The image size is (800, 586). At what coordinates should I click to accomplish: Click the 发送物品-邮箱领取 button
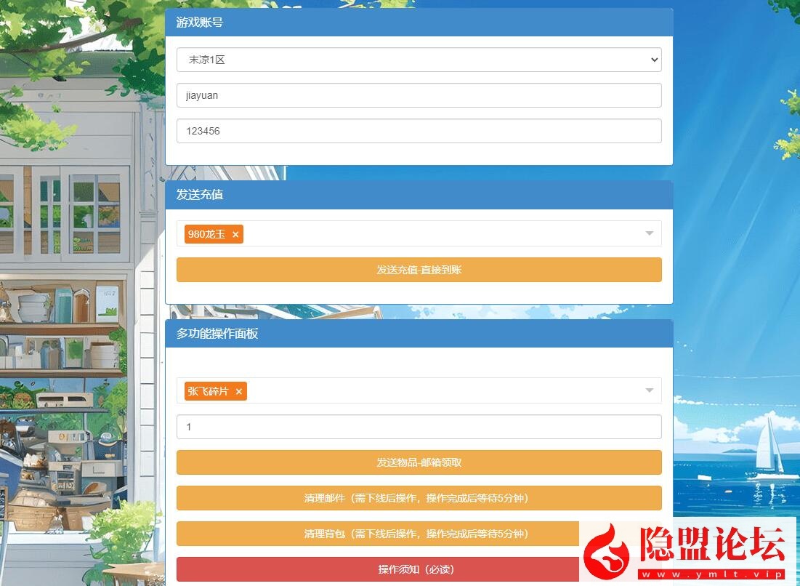tap(419, 462)
